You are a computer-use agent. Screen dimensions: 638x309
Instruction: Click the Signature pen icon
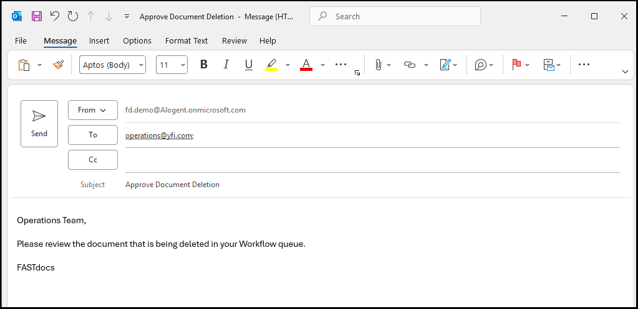(445, 65)
